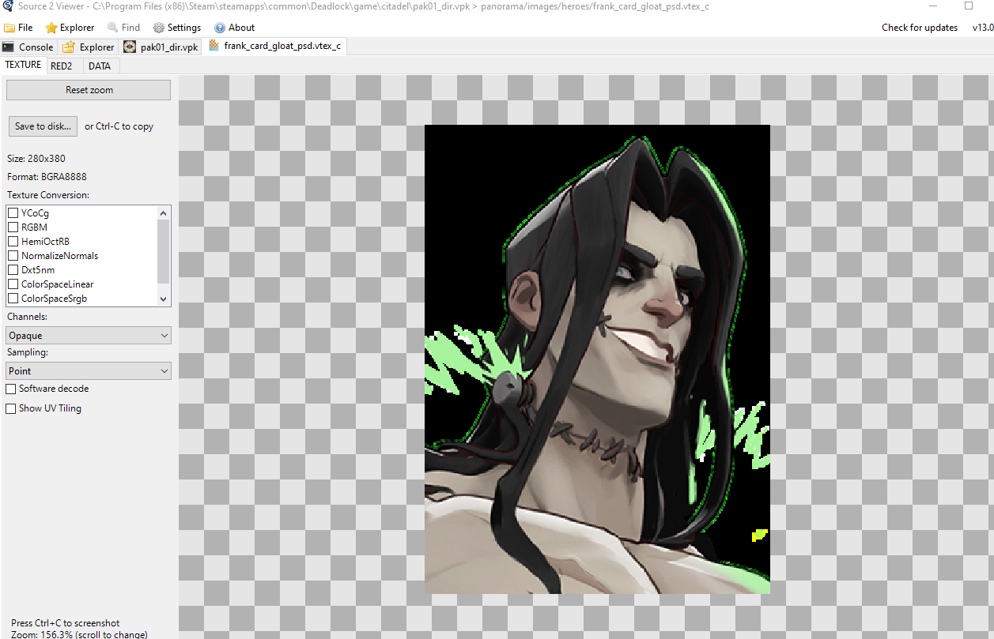Click the Format: BGRA8888 text

(47, 177)
